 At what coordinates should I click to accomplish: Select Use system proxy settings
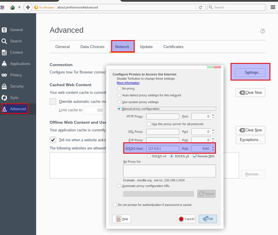(x=119, y=102)
